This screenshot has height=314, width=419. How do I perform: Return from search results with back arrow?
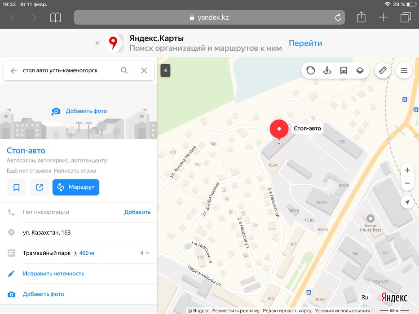[13, 70]
